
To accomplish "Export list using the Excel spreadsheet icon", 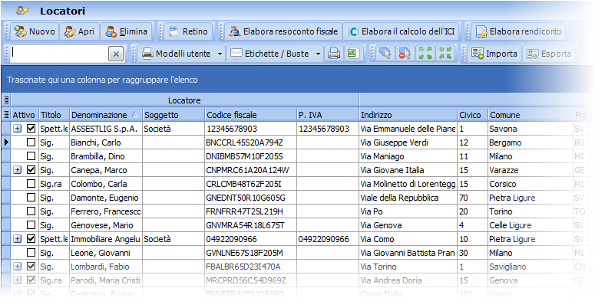I will 354,54.
